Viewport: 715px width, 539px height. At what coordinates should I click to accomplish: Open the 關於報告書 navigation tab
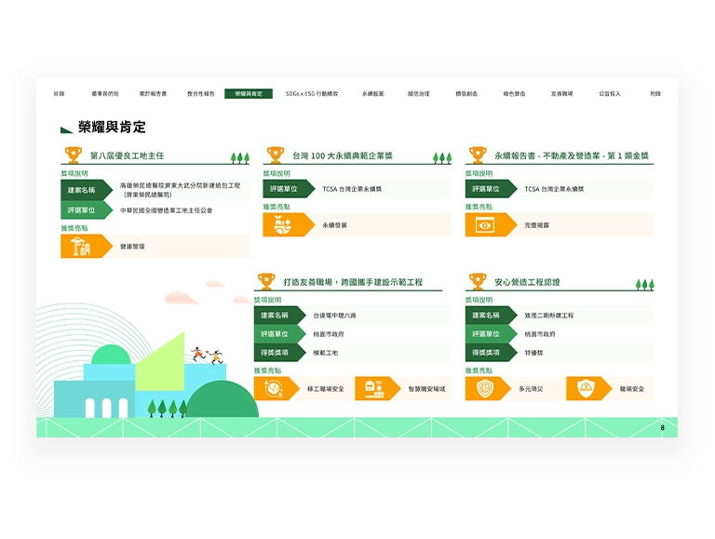click(153, 93)
